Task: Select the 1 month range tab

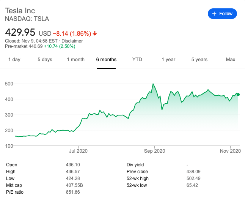Action: pos(75,60)
